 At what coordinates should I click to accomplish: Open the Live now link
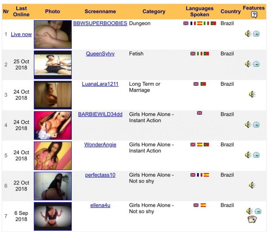(x=21, y=34)
